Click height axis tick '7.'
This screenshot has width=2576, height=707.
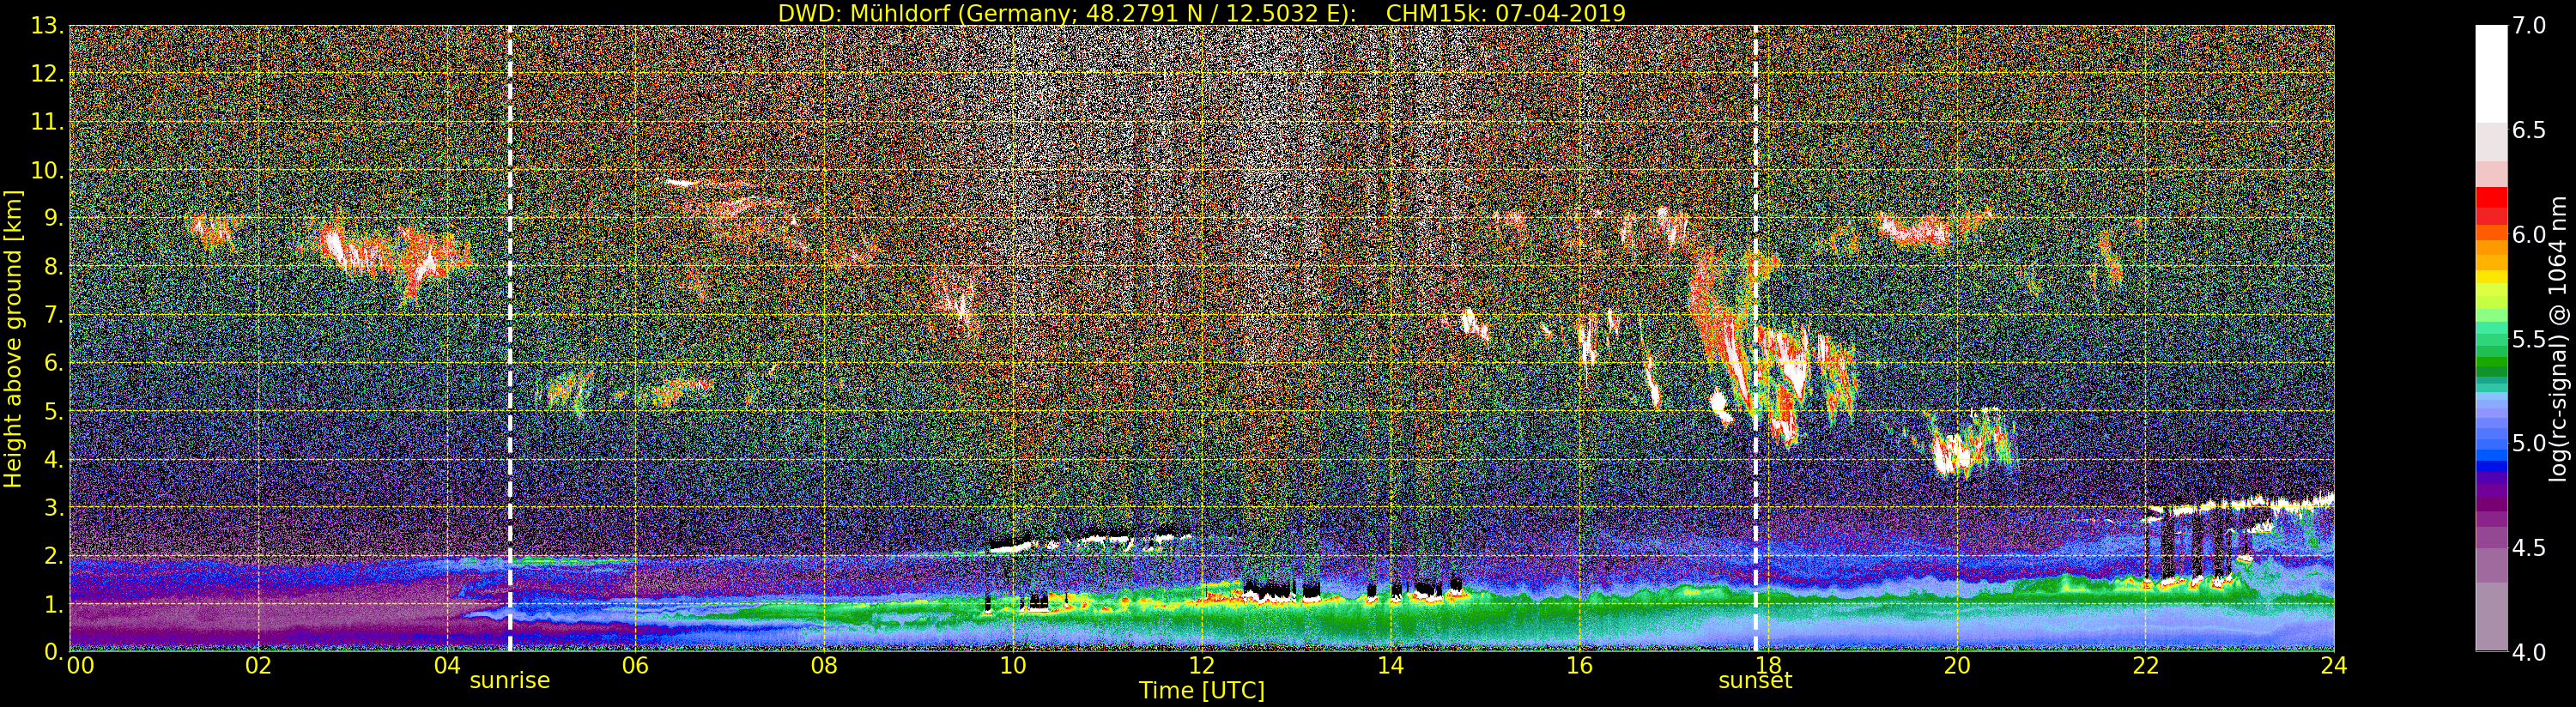[54, 315]
